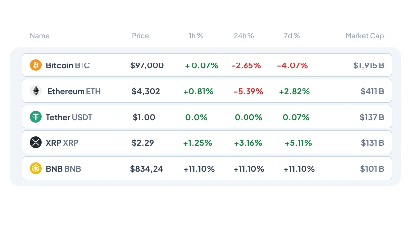Sort by the 1h % column
This screenshot has width=411, height=252.
196,36
